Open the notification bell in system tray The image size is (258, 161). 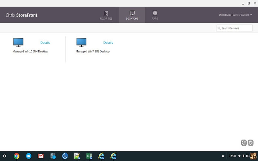pos(223,156)
